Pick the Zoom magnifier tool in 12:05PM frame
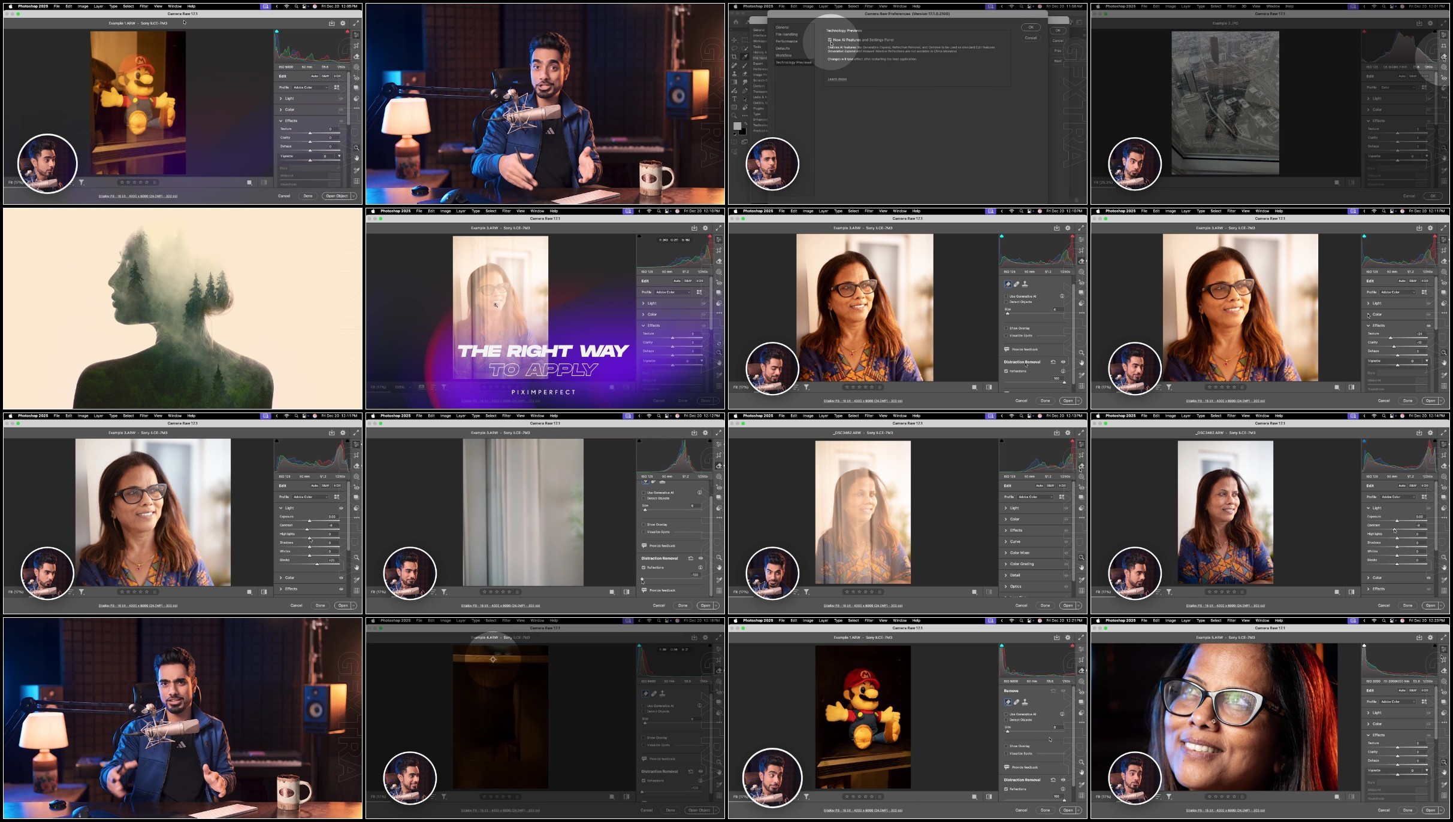 coord(357,148)
